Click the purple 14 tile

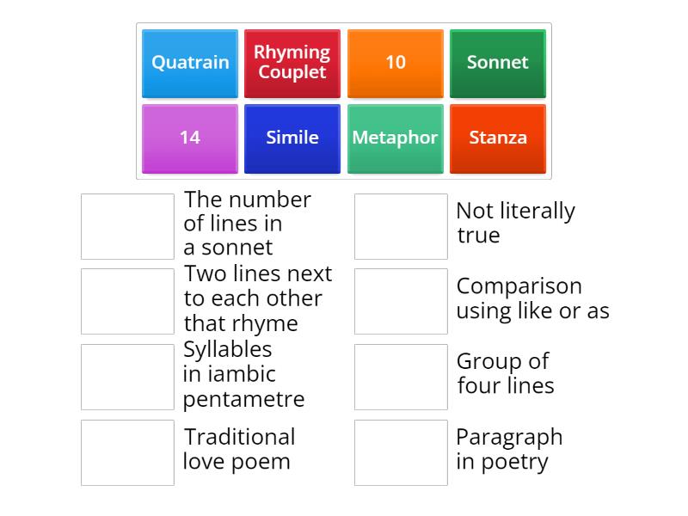[x=190, y=138]
